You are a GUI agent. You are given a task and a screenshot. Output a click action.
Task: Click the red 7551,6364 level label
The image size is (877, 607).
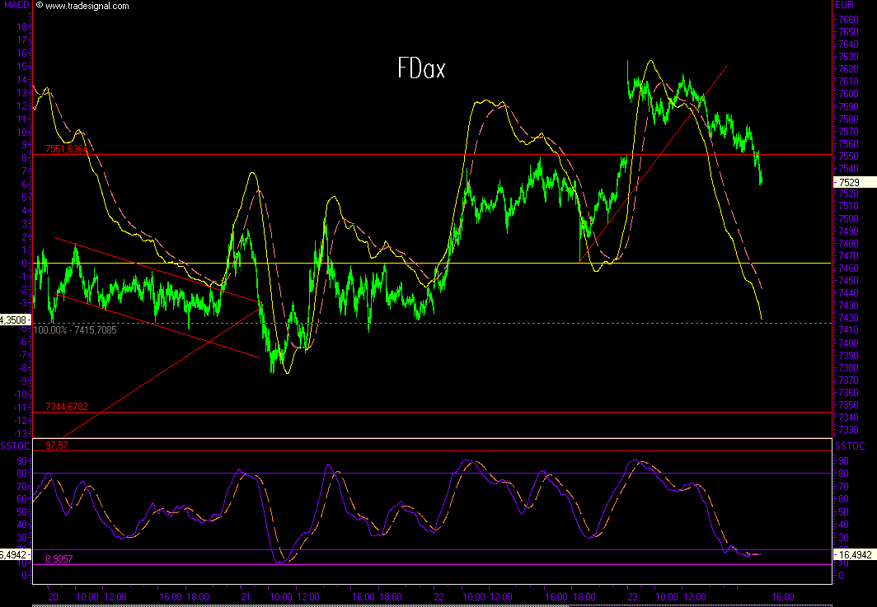pyautogui.click(x=67, y=149)
